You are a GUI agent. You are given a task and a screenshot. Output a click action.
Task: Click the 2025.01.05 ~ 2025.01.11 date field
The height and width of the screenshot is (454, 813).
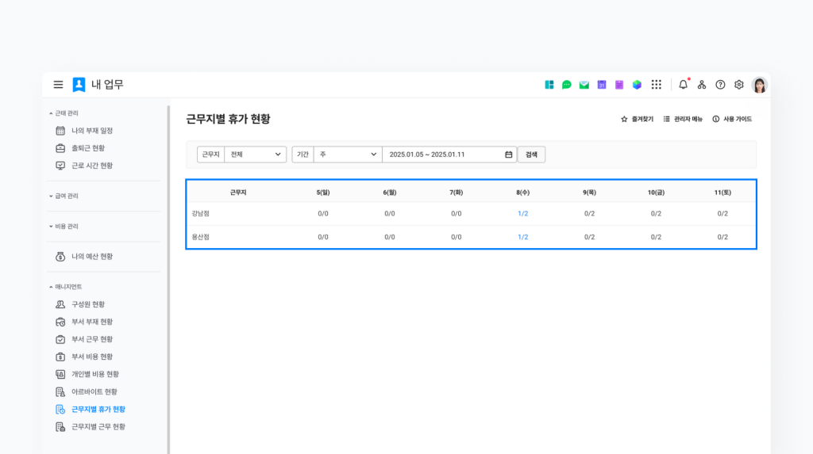pyautogui.click(x=449, y=155)
